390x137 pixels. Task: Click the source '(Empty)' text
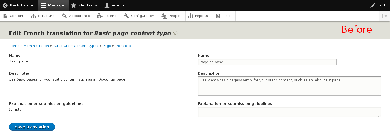pos(16,109)
